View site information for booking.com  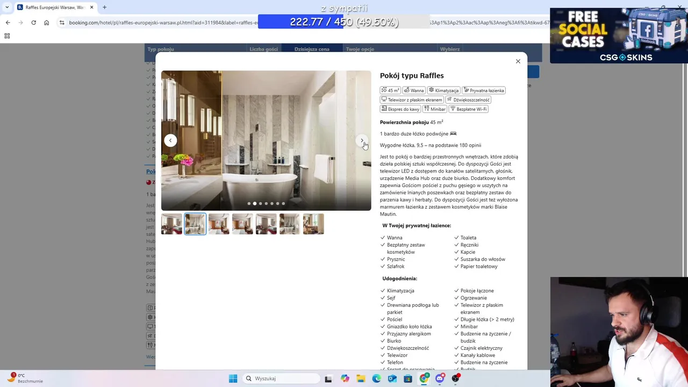pyautogui.click(x=62, y=23)
